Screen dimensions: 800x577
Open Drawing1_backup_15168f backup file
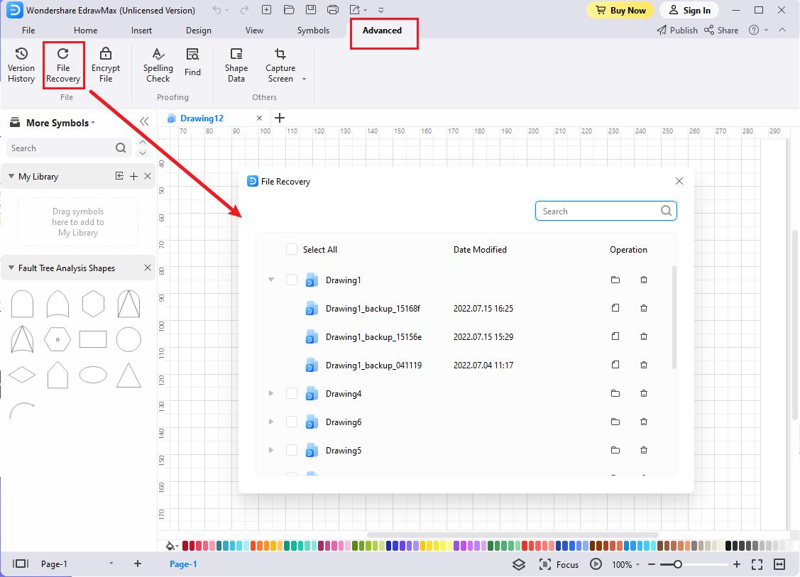(615, 308)
